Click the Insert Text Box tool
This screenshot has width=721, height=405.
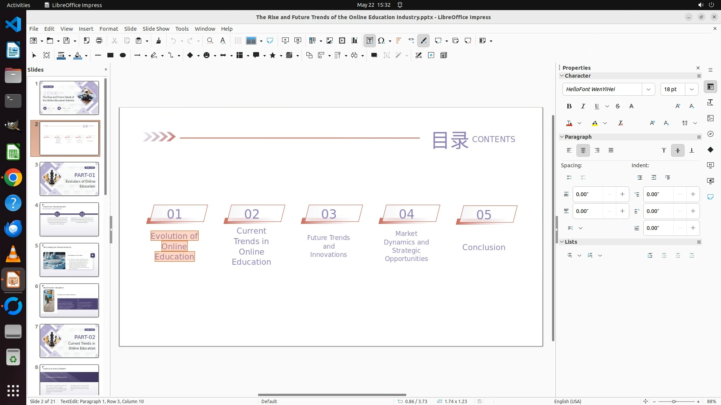pyautogui.click(x=370, y=41)
